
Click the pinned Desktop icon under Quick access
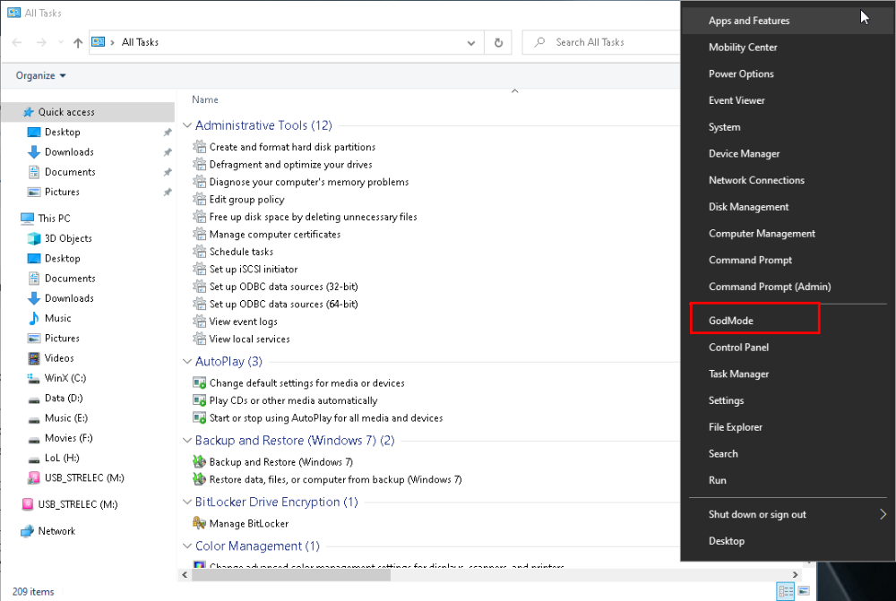click(x=34, y=132)
